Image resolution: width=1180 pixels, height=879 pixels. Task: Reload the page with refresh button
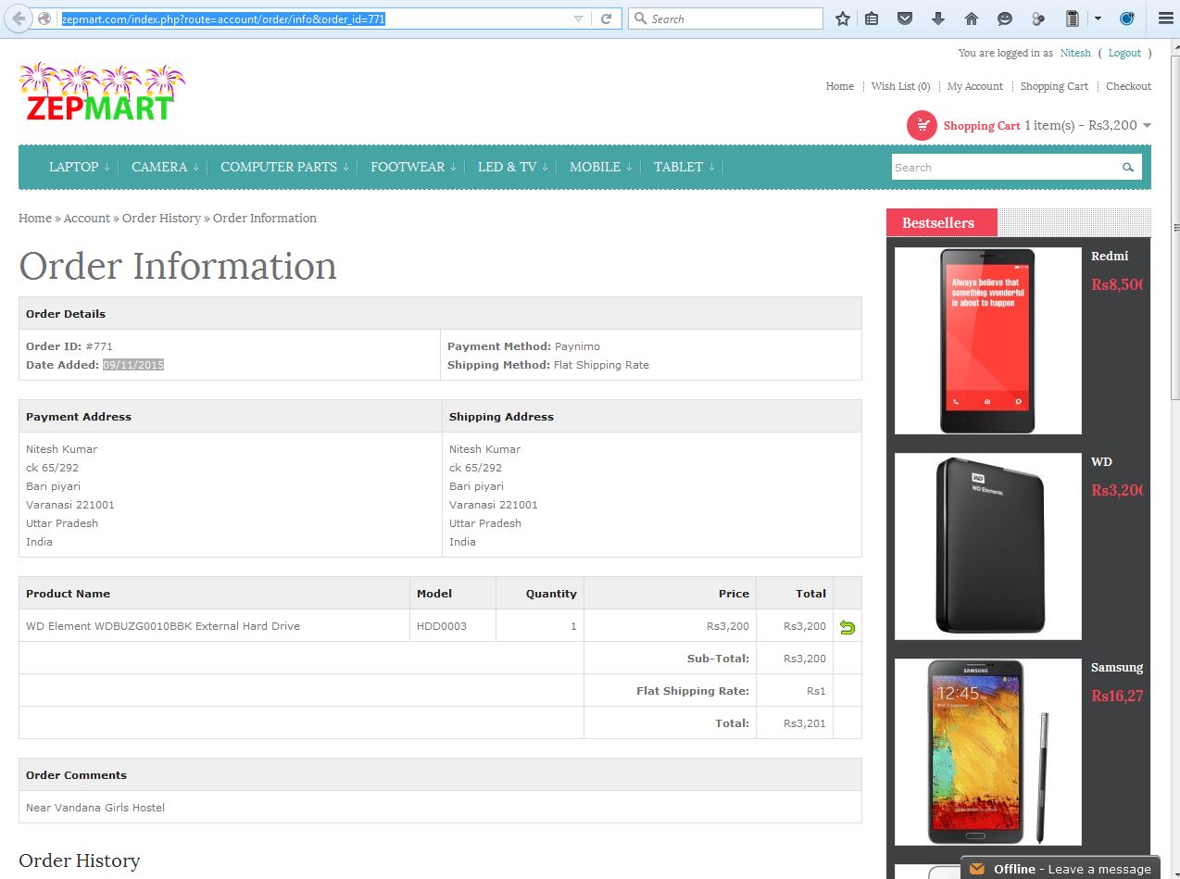click(x=607, y=19)
